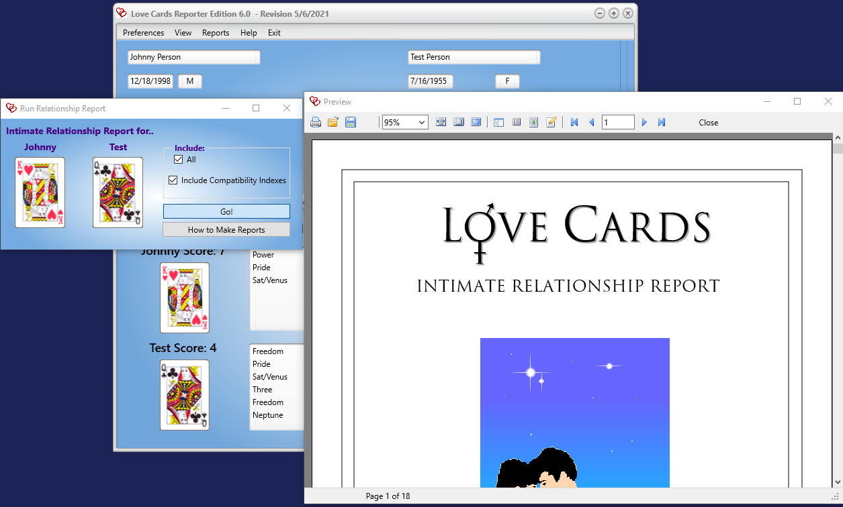
Task: Toggle the All checkbox under Include
Action: (178, 160)
